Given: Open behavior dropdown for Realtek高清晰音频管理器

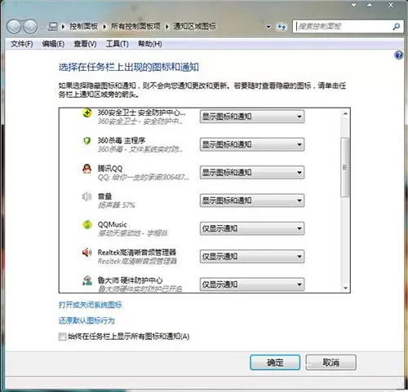Looking at the screenshot, I should [x=252, y=257].
